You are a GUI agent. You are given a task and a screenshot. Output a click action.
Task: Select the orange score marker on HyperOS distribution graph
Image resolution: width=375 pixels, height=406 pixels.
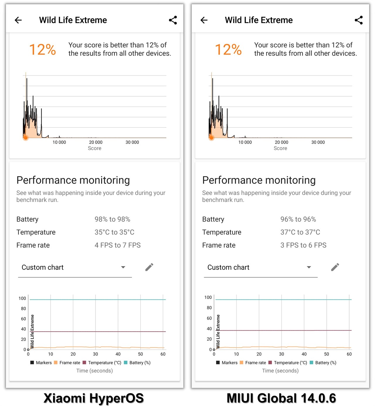[x=26, y=138]
